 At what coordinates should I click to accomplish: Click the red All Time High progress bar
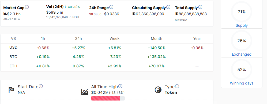click(108, 98)
